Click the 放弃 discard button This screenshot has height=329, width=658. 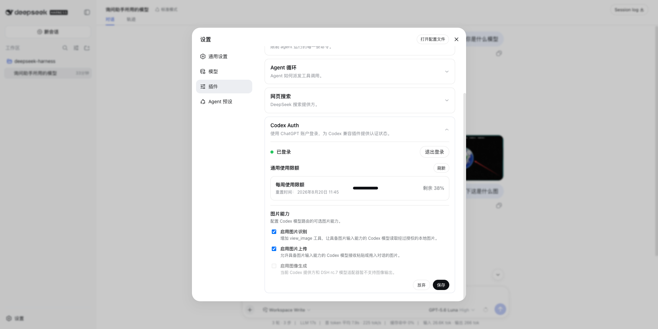421,285
